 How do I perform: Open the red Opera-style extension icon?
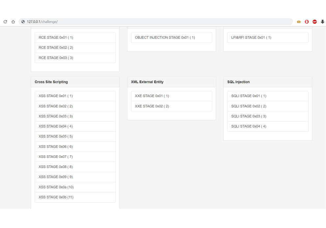tap(307, 22)
